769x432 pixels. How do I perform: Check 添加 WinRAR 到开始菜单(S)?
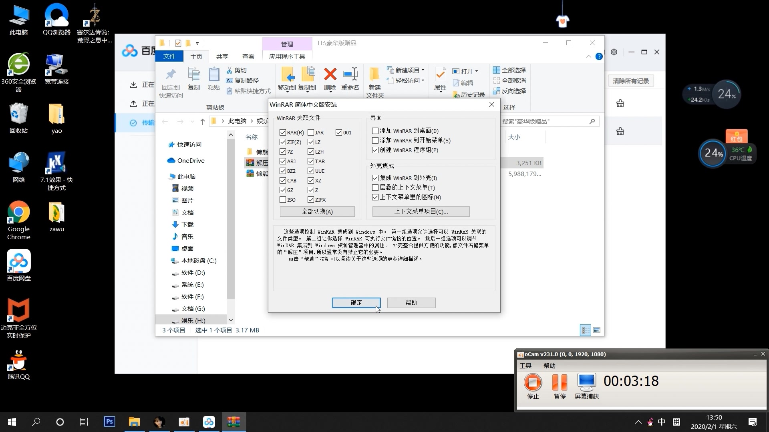point(375,140)
